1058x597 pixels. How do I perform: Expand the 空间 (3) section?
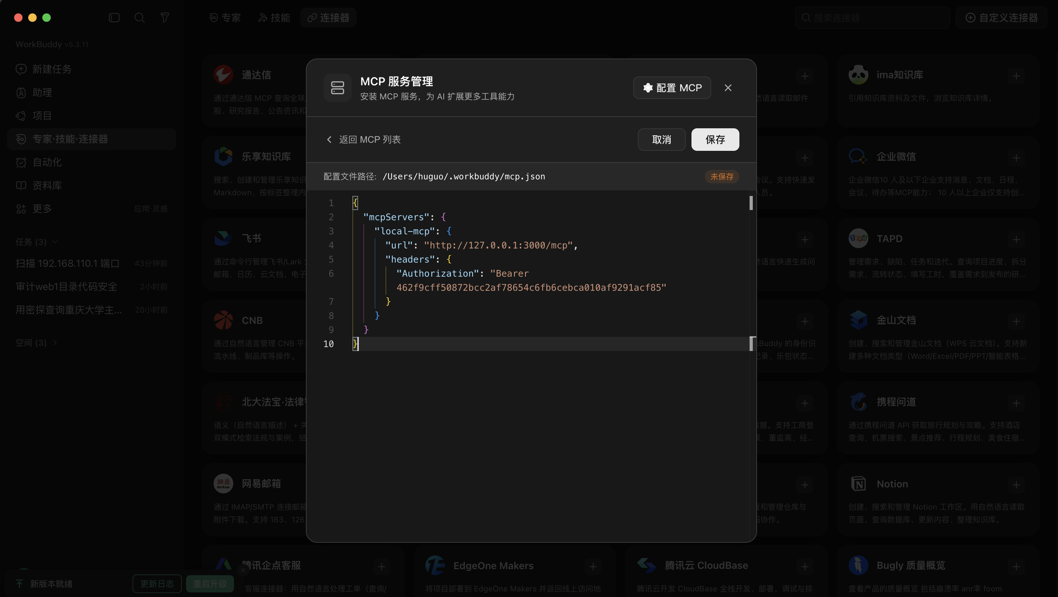pyautogui.click(x=36, y=343)
